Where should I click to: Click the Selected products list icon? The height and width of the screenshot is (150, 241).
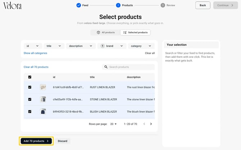[x=125, y=32]
